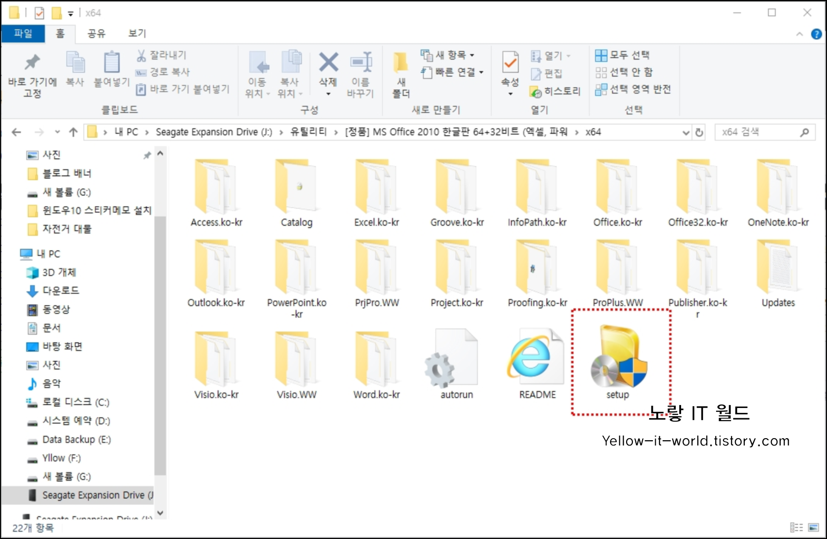This screenshot has width=827, height=539.
Task: Select the Word.ko-kr folder
Action: pyautogui.click(x=377, y=365)
